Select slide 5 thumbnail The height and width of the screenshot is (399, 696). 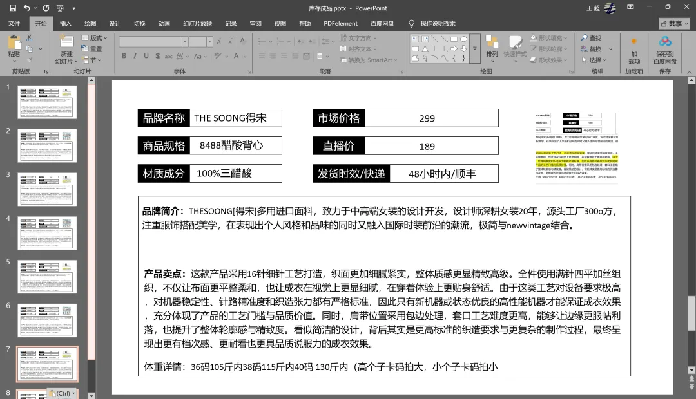tap(47, 277)
